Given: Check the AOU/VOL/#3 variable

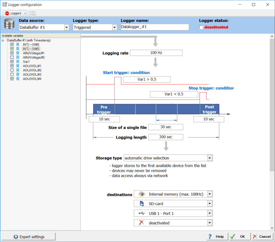Looking at the screenshot, I should coord(12,74).
